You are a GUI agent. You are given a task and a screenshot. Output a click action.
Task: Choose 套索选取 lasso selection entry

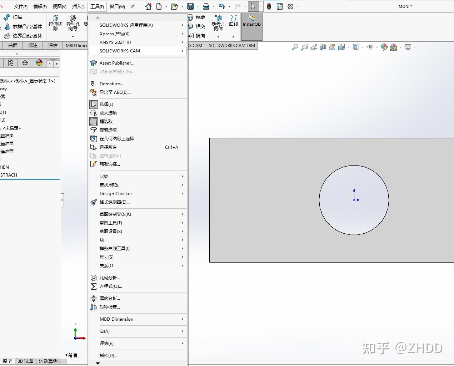[x=138, y=130]
